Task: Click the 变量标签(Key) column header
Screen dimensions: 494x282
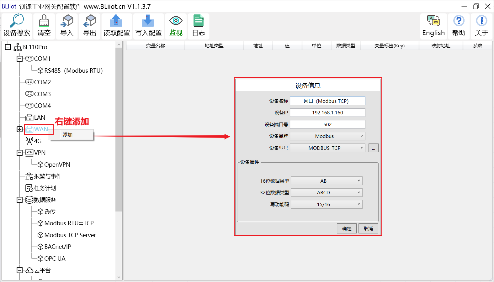Action: coord(390,46)
